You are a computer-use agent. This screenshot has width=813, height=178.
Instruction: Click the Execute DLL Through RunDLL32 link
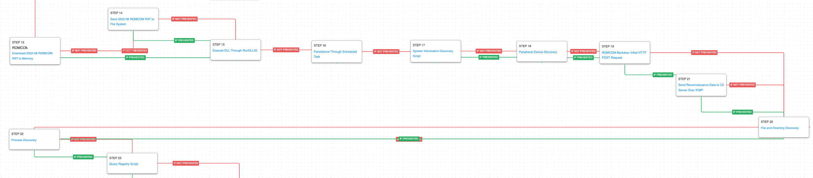point(235,51)
